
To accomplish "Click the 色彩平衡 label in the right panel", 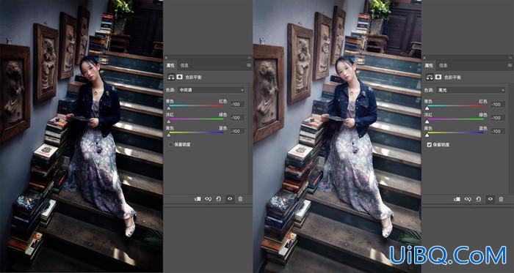I will tap(452, 78).
